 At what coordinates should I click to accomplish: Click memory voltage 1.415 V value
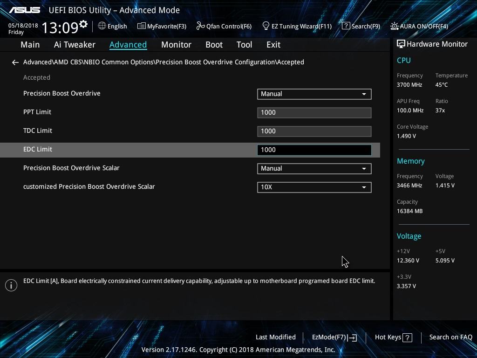pyautogui.click(x=445, y=186)
